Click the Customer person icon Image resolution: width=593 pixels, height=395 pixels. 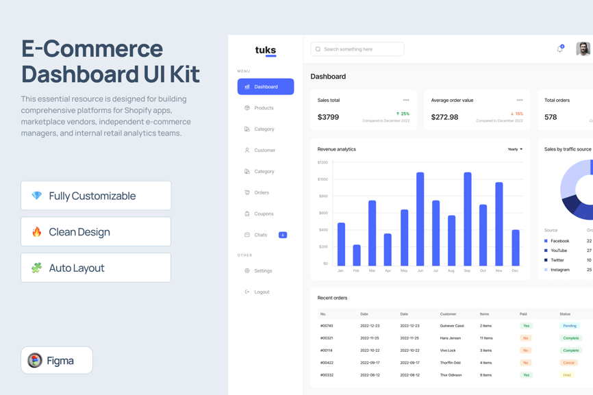click(x=247, y=150)
